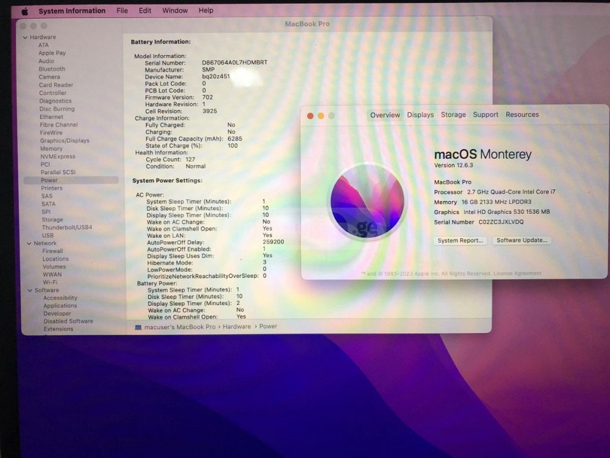This screenshot has height=458, width=610.
Task: Open the Support tab
Action: (x=486, y=115)
